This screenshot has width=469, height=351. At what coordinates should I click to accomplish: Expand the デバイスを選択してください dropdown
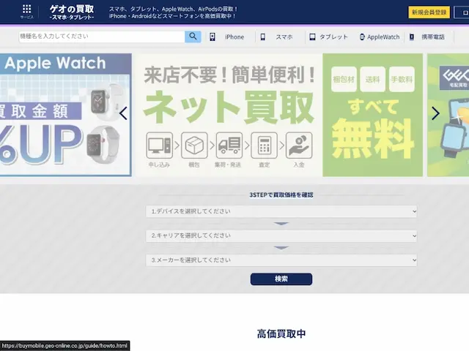tap(281, 211)
